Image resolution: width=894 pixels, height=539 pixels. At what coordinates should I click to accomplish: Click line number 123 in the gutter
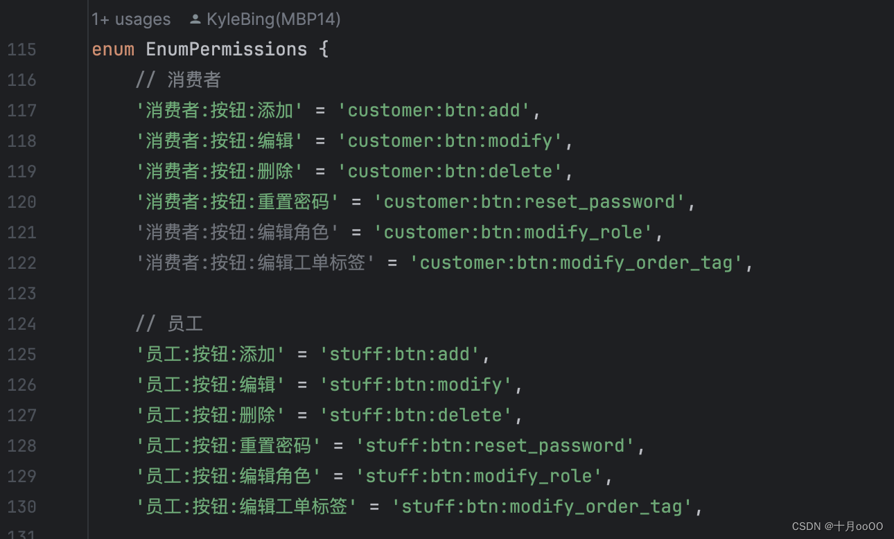[x=21, y=294]
